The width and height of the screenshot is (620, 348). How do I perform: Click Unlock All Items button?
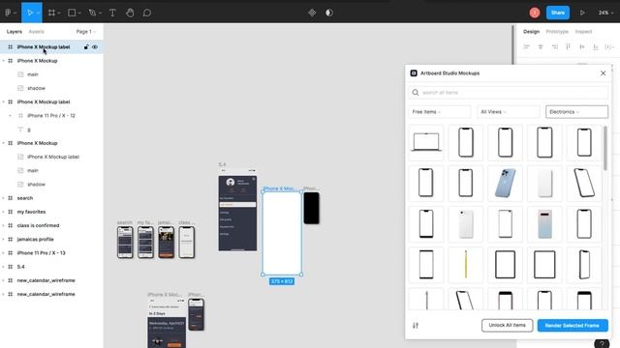click(x=507, y=325)
